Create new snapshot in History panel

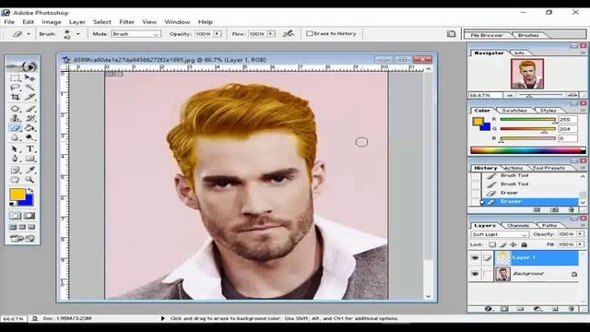tap(554, 209)
